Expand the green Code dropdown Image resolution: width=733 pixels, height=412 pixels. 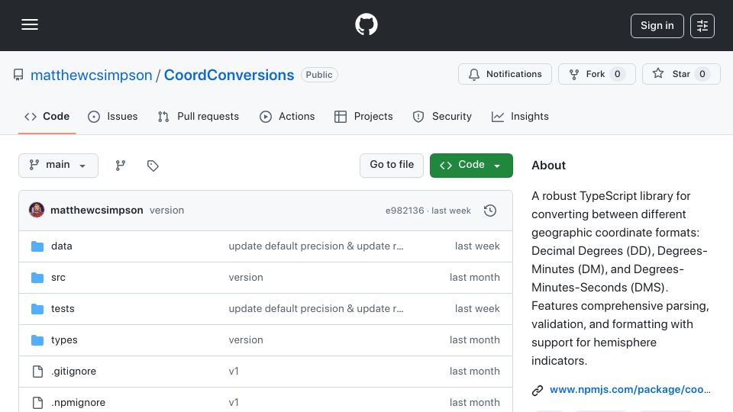coord(471,166)
